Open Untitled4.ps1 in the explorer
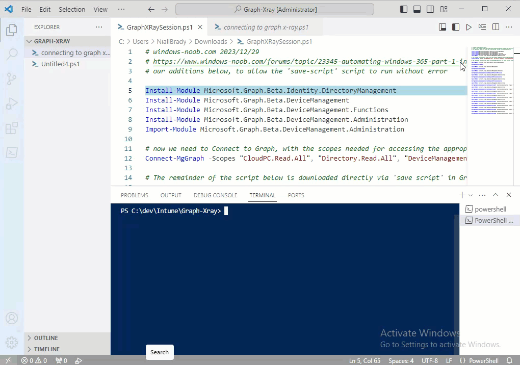Viewport: 520px width, 365px height. pos(67,64)
